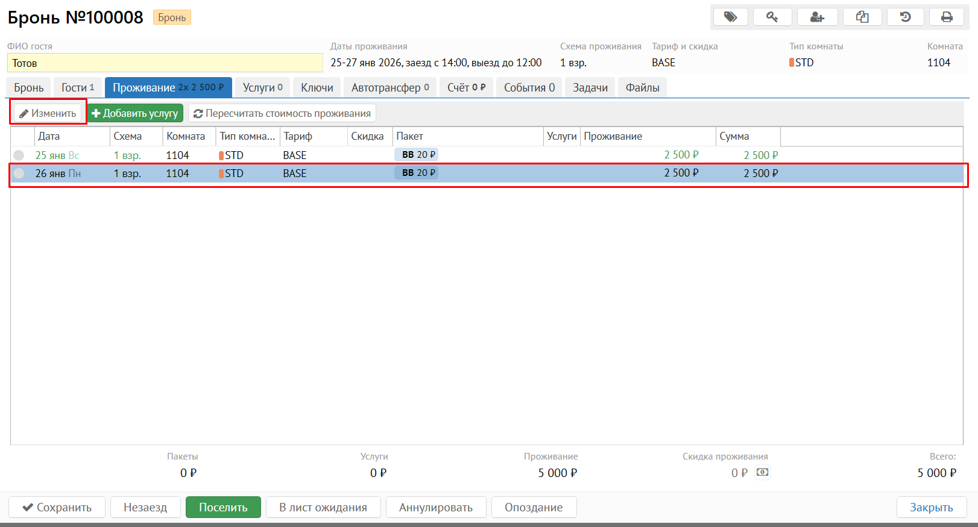
Task: Save the booking with Сохранить
Action: click(x=57, y=507)
